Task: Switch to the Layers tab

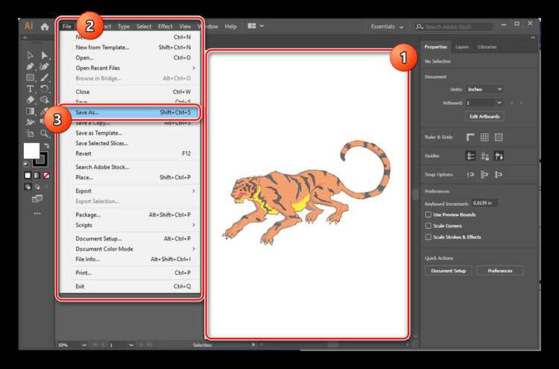Action: coord(461,47)
